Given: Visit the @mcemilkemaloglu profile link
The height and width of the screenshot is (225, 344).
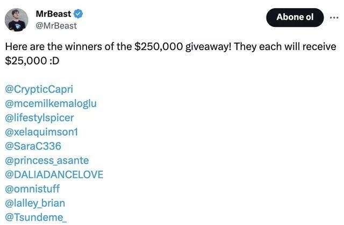Looking at the screenshot, I should [51, 103].
